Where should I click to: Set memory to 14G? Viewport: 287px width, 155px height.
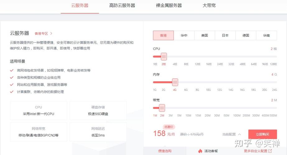click(231, 90)
